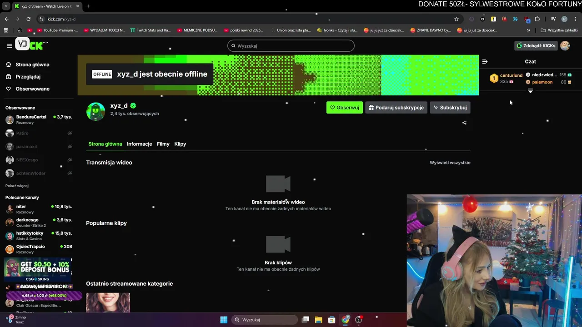Open the Kick hamburger sidebar menu

10,45
